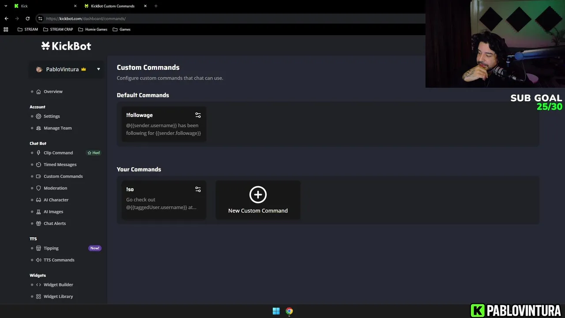
Task: Open a new browser tab
Action: [x=156, y=6]
